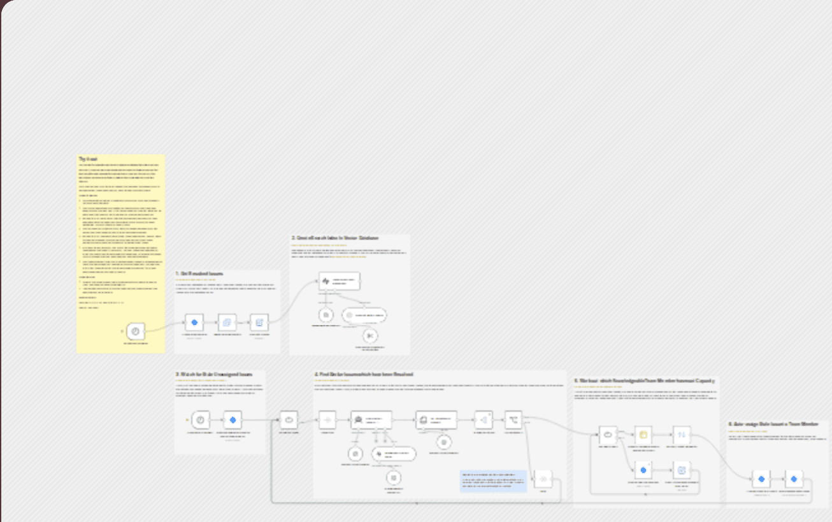
Task: Click the section 2 vector database heading
Action: click(x=335, y=238)
